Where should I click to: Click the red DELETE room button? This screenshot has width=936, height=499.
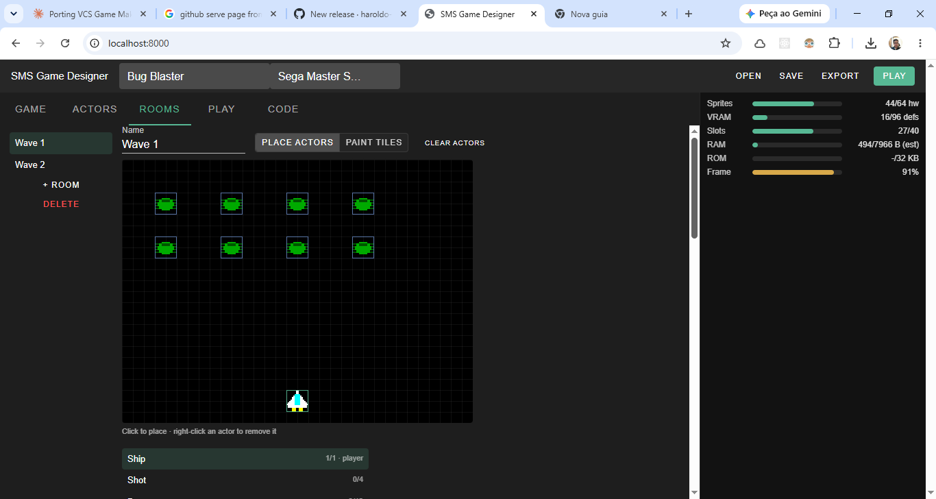tap(61, 204)
